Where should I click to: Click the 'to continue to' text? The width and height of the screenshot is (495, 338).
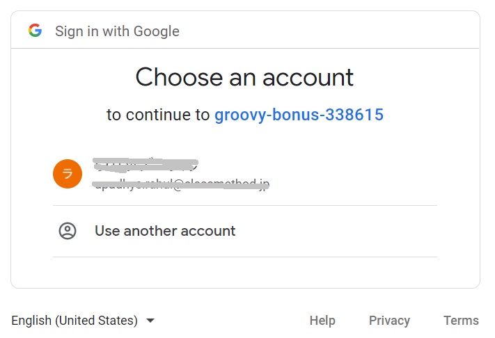pyautogui.click(x=158, y=115)
